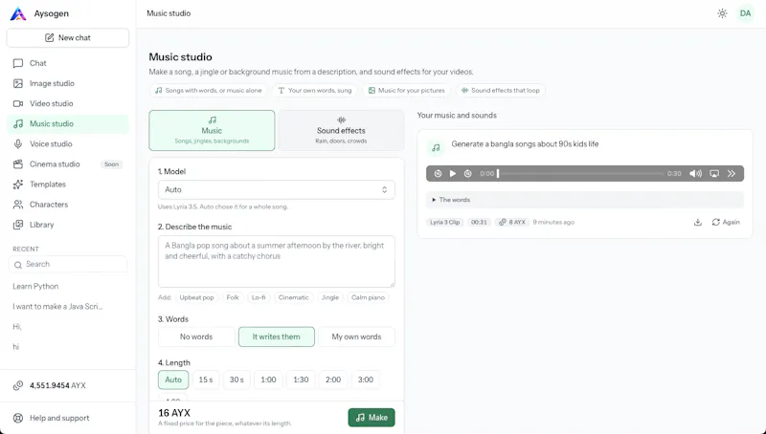Set length to 1:30
766x434 pixels.
tap(301, 380)
